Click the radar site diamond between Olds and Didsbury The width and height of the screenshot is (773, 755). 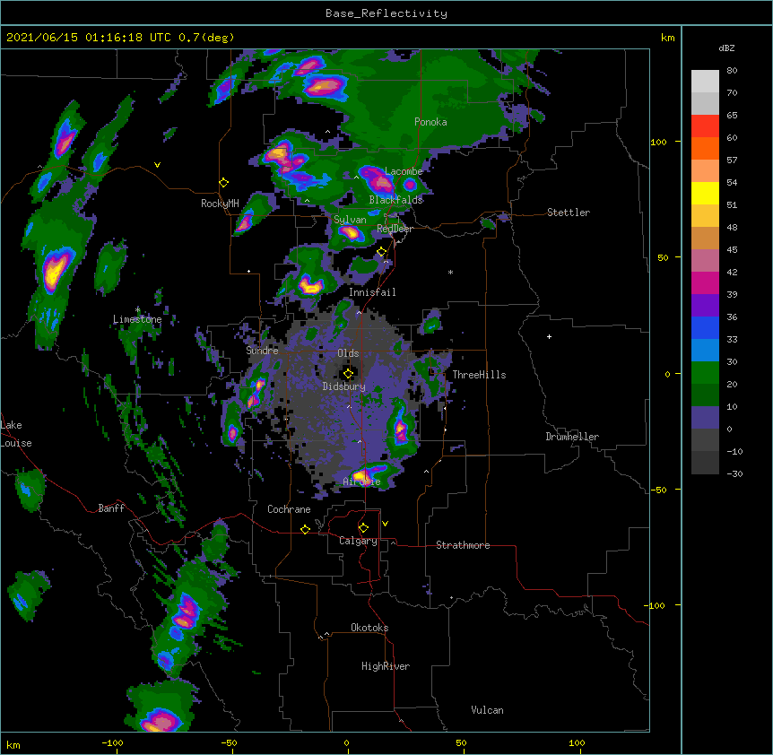click(x=348, y=373)
